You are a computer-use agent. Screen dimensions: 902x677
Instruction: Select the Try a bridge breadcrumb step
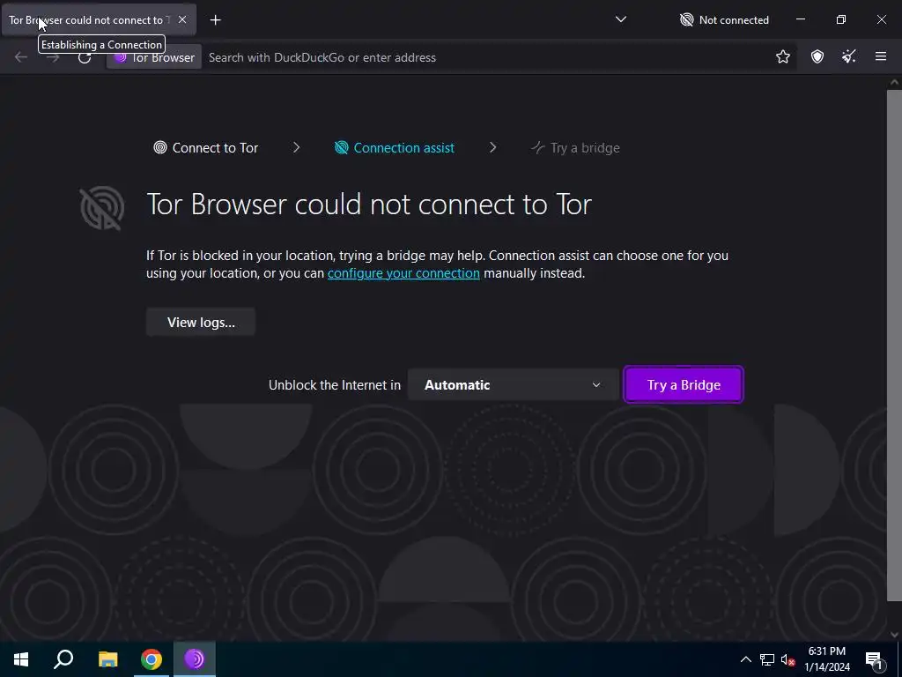[575, 148]
